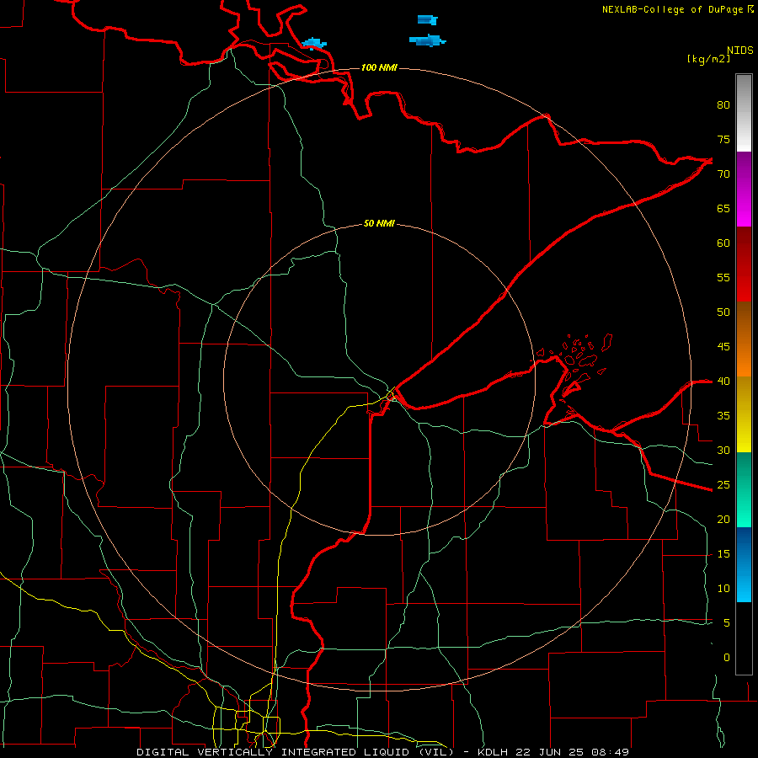Click the 30 value on the color scale
The image size is (758, 758).
[723, 451]
